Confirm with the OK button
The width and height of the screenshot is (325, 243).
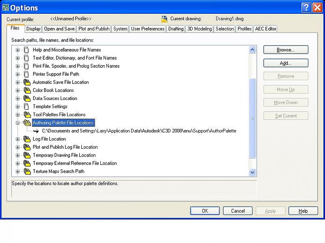[x=205, y=211]
